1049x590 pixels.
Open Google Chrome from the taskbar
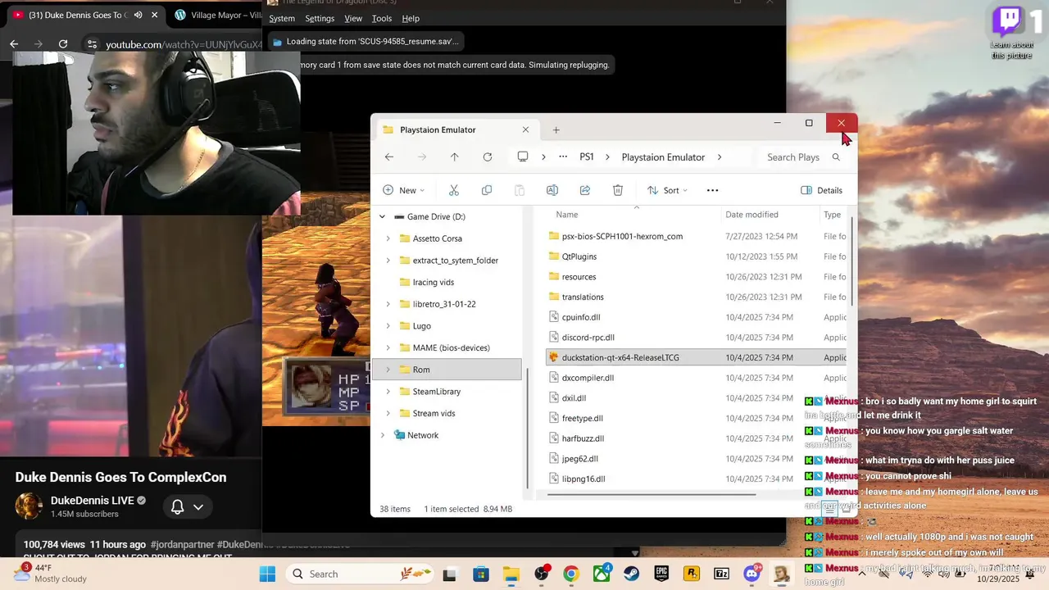pos(571,574)
